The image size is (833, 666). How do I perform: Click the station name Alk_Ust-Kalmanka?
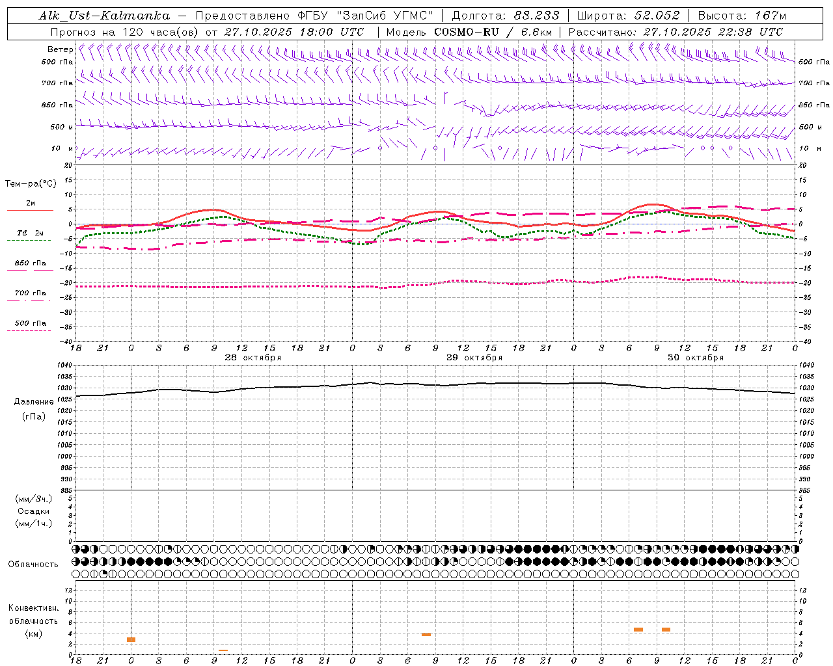click(104, 16)
